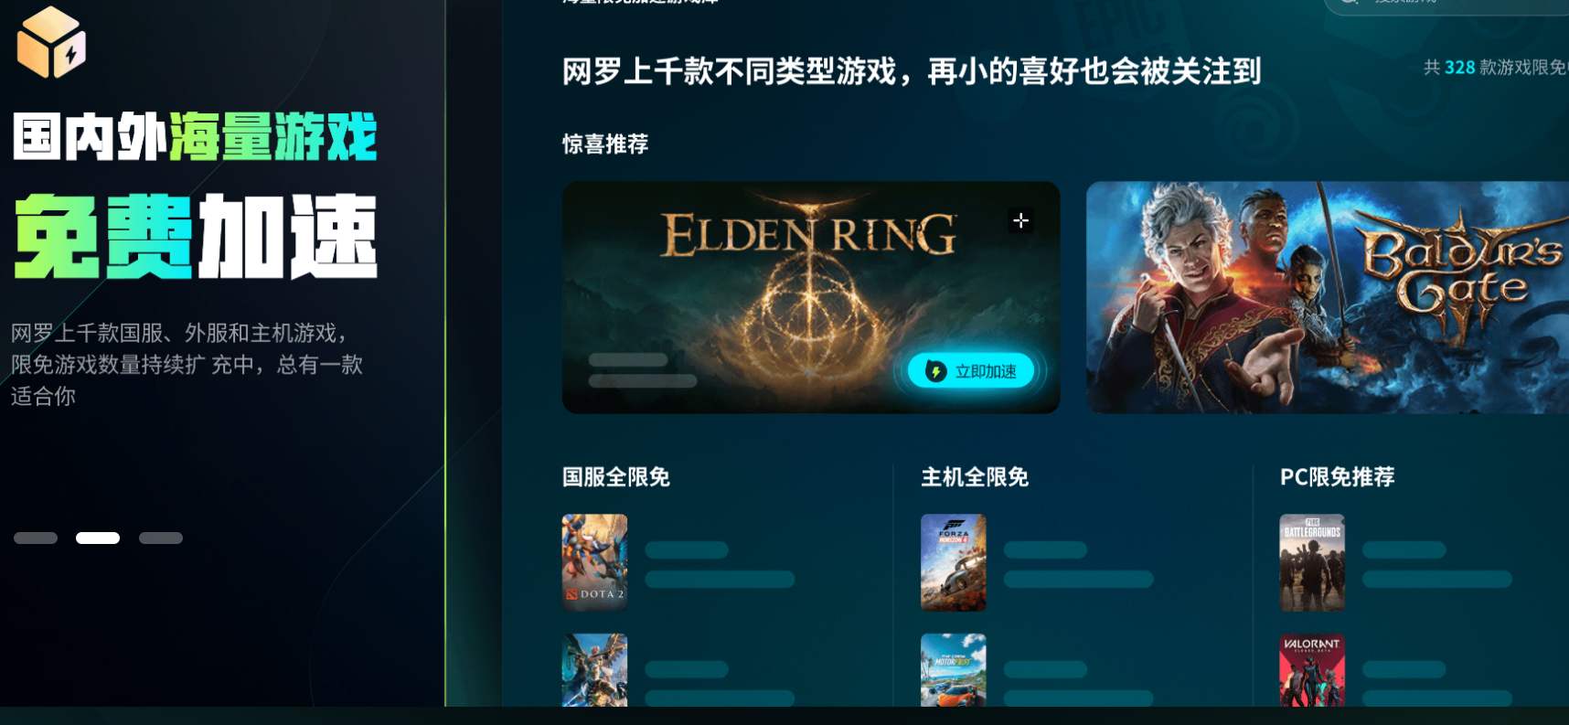Open the Valorant game cover
This screenshot has width=1569, height=725.
click(x=1312, y=670)
